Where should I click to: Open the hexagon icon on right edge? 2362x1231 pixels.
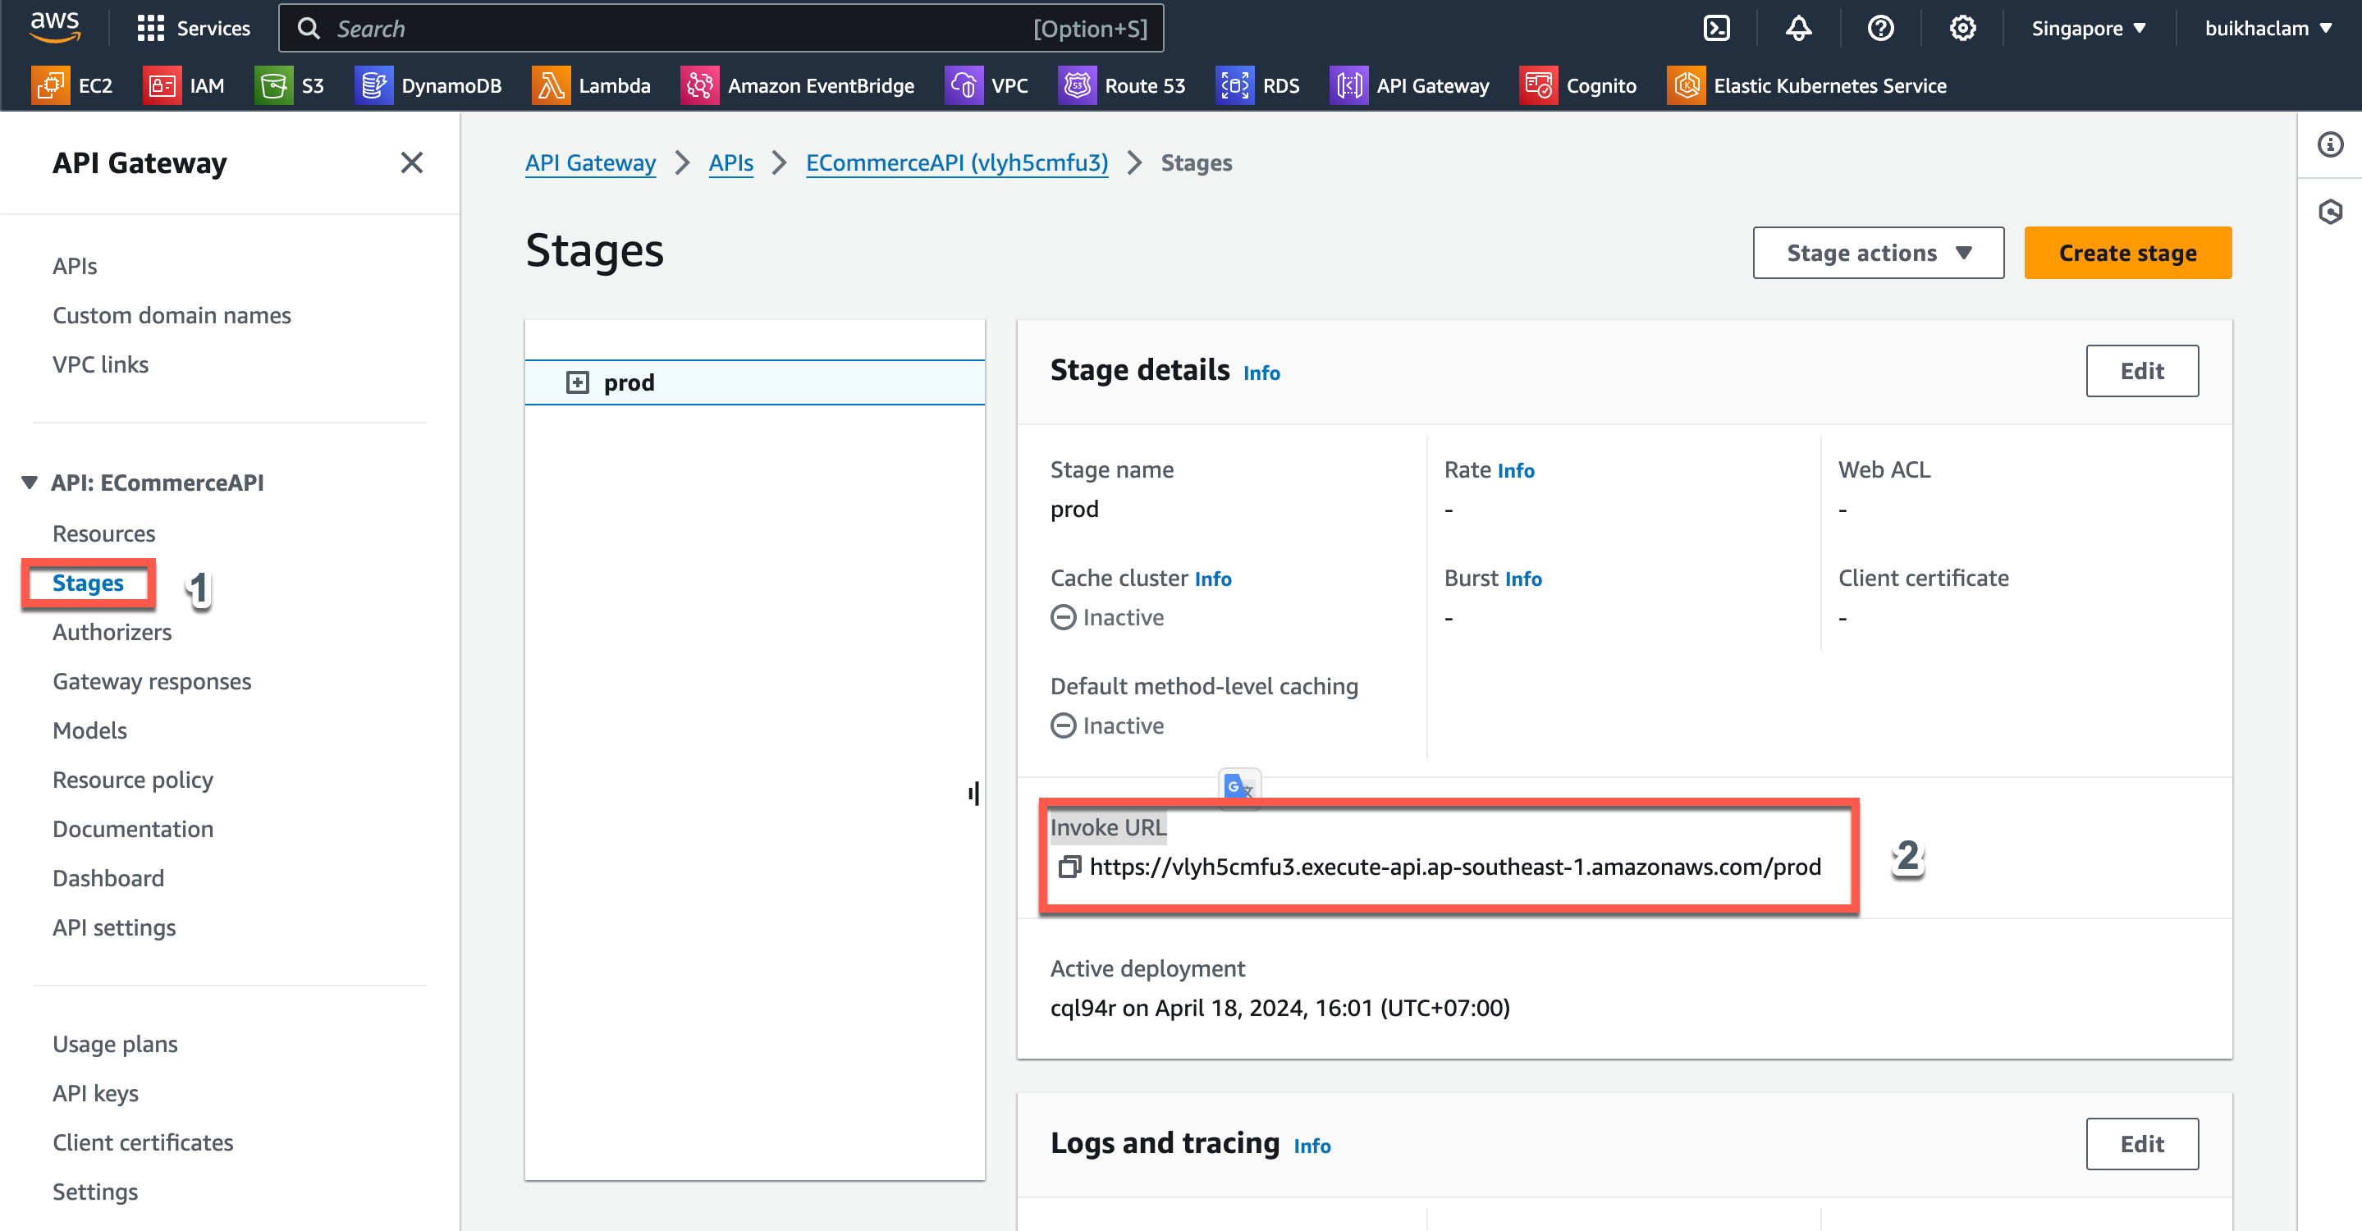pyautogui.click(x=2330, y=212)
